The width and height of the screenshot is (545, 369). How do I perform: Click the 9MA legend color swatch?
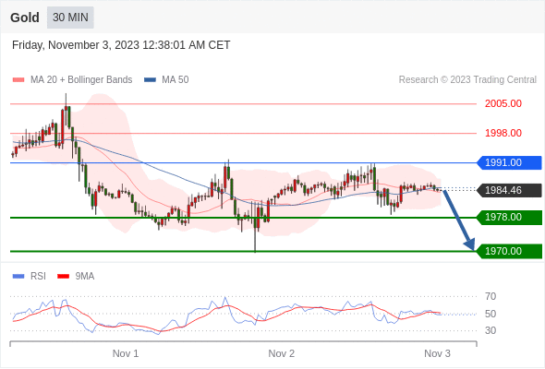click(x=63, y=277)
